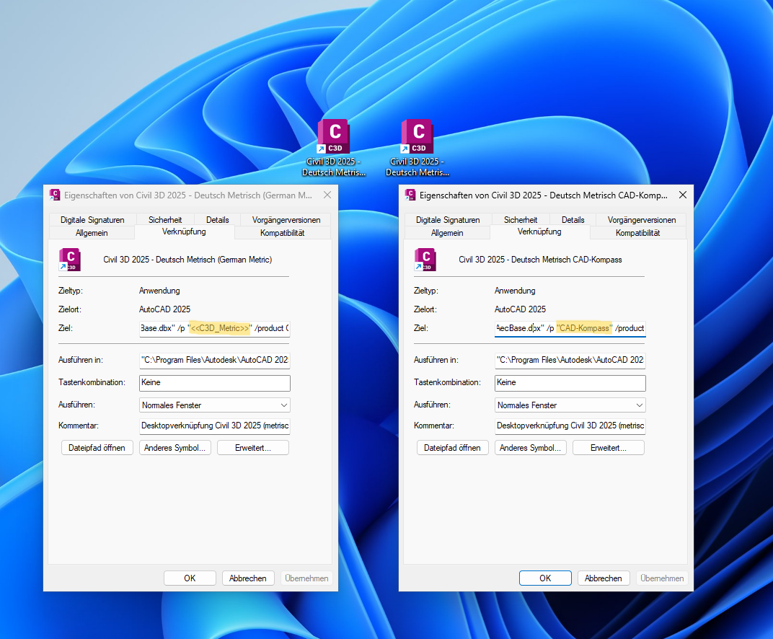Expand the Normales Fenster dropdown in the German Metric dialog
Image resolution: width=773 pixels, height=639 pixels.
click(x=215, y=405)
